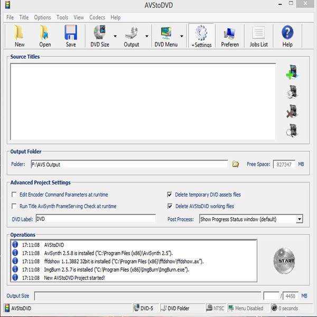Click the Folder path field F:\AVS Output
Image resolution: width=317 pixels, height=317 pixels.
[129, 164]
